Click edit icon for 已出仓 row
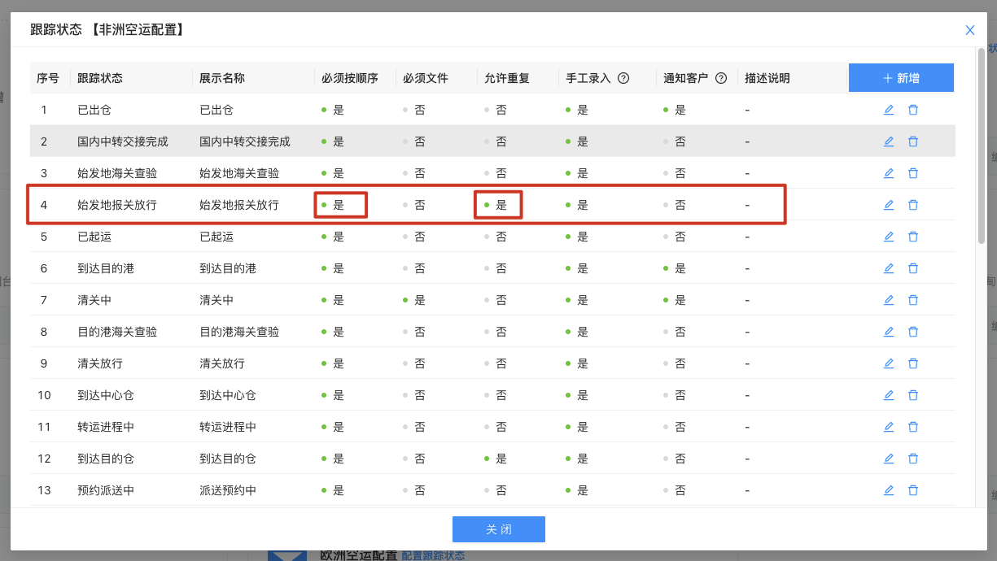This screenshot has width=997, height=561. [x=888, y=110]
